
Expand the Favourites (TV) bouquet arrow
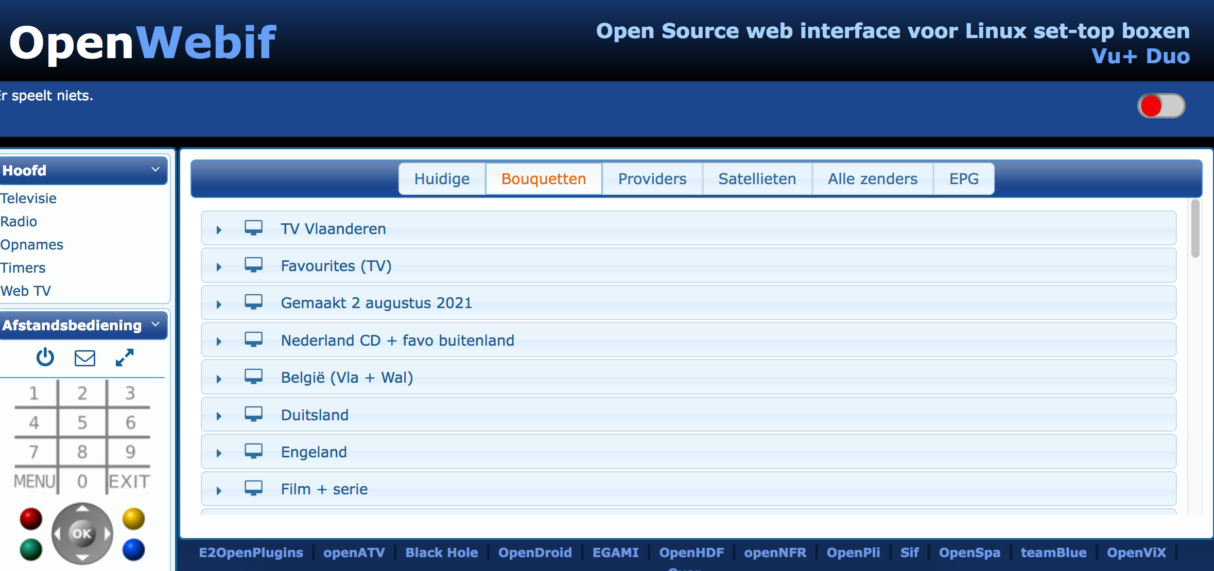(x=219, y=267)
